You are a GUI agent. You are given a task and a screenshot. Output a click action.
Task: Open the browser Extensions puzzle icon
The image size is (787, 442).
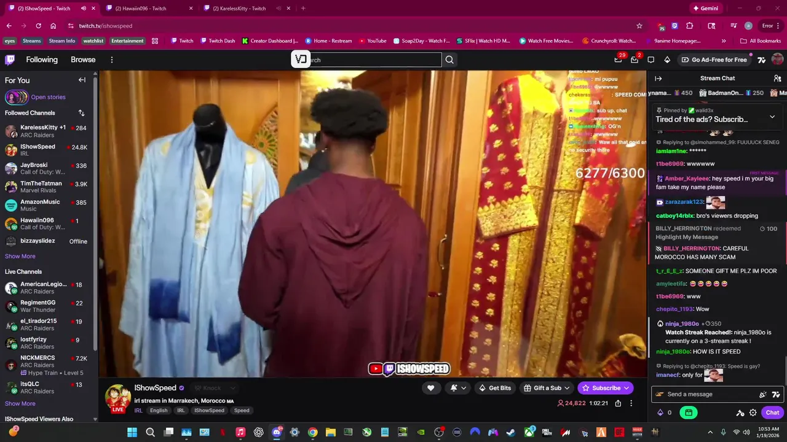(690, 26)
